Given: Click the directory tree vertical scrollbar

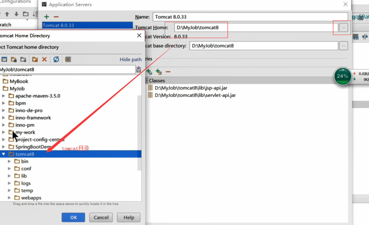Looking at the screenshot, I should [x=139, y=133].
